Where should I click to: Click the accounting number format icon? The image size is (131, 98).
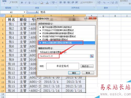tap(99, 3)
